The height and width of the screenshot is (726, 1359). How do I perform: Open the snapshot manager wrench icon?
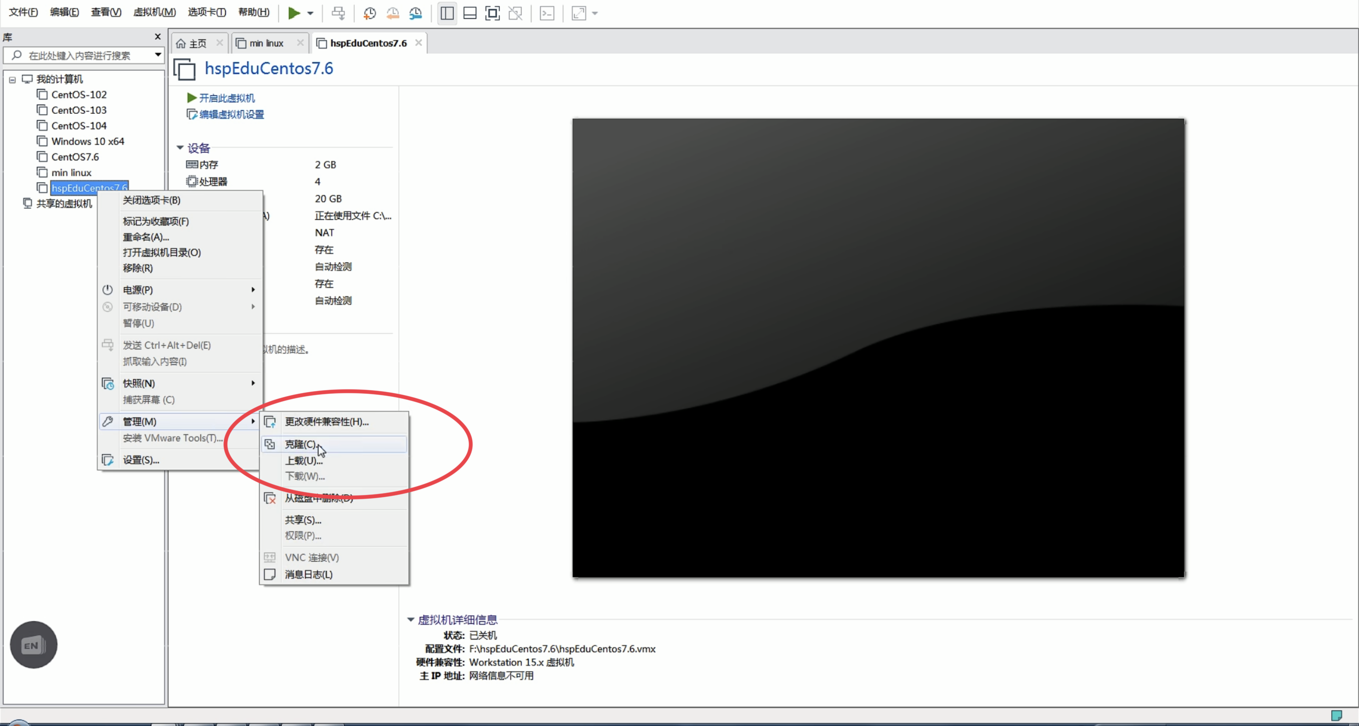(x=416, y=13)
